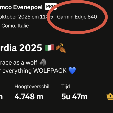Click the Como, Italië location text
Image resolution: width=113 pixels, height=113 pixels.
[x=15, y=26]
